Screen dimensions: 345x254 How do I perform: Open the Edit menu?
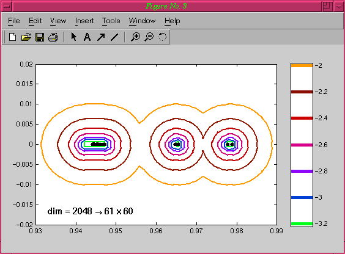tap(35, 21)
